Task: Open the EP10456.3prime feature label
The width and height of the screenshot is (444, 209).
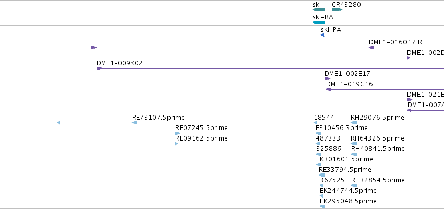Action: pyautogui.click(x=342, y=128)
